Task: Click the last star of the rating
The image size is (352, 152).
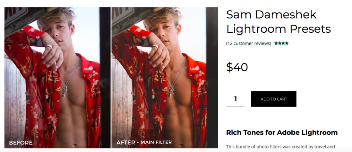Action: pos(287,43)
